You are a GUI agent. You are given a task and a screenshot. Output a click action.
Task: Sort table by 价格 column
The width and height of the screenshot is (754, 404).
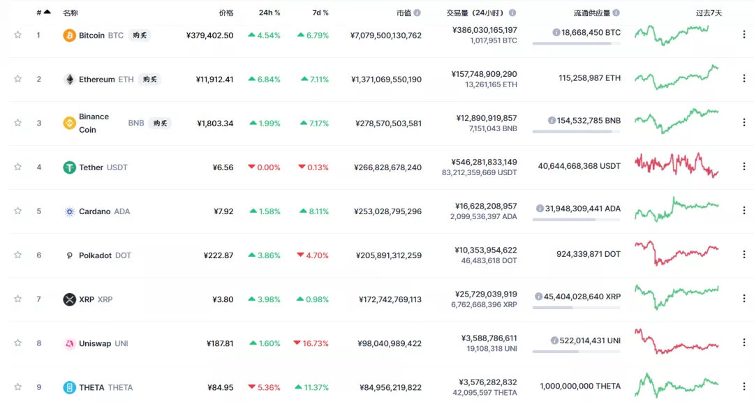(x=226, y=13)
